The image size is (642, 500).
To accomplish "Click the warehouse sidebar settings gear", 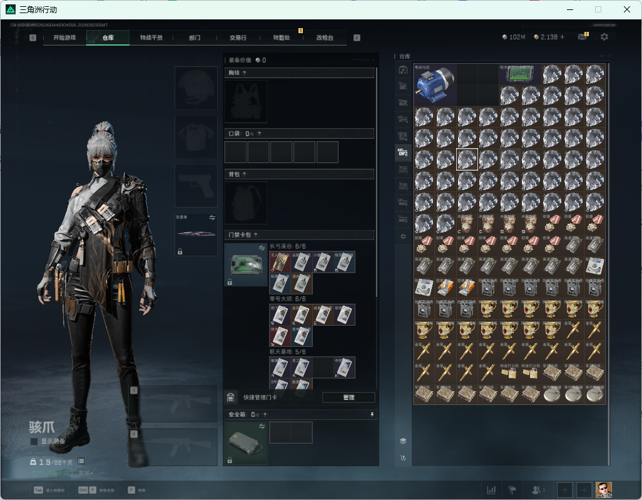I will [403, 236].
